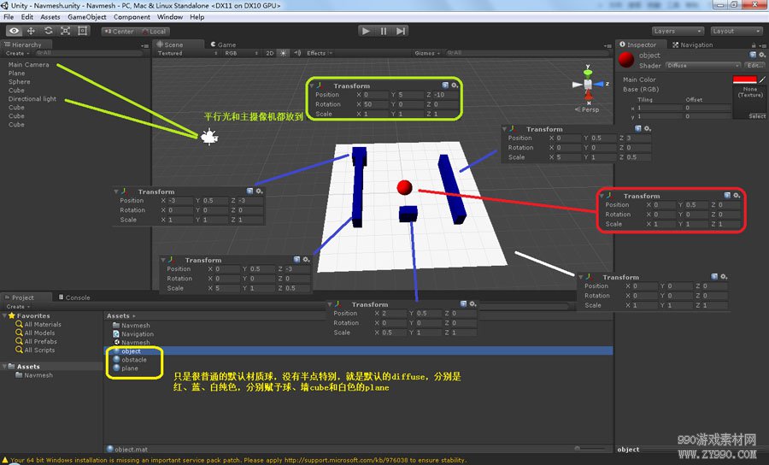Open the Layout dropdown

[x=737, y=31]
